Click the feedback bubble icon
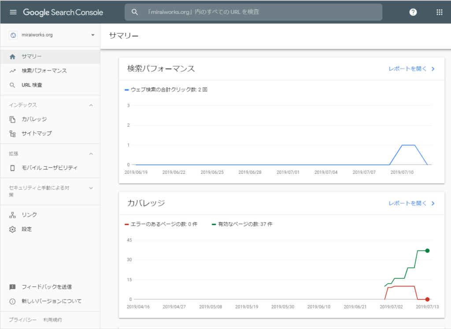This screenshot has width=451, height=329. (12, 287)
